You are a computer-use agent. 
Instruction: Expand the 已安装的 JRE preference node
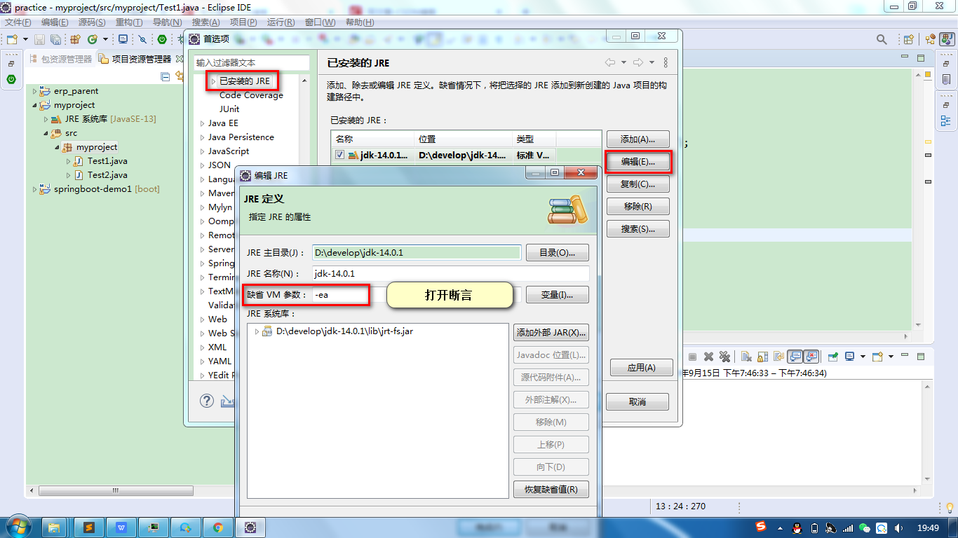click(x=213, y=81)
